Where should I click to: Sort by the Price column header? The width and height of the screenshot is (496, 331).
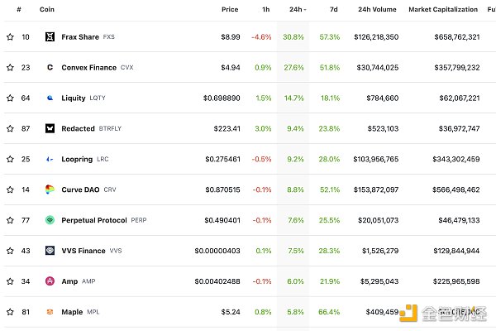230,9
